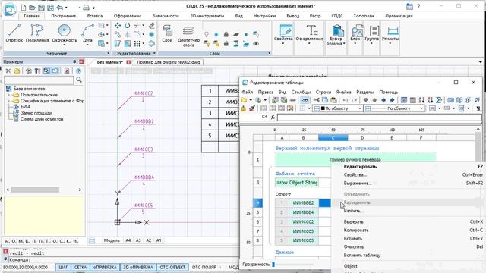486x273 pixels.
Task: Sort descending Z-A in table editor toolbar
Action: click(430, 100)
